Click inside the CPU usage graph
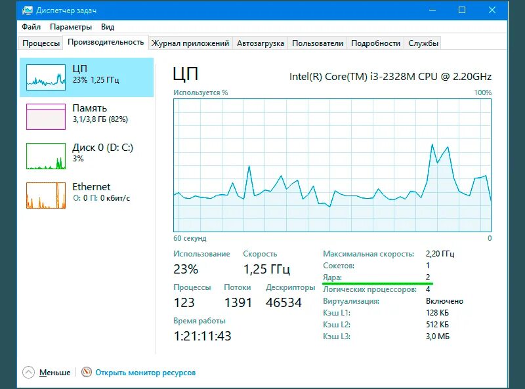The image size is (525, 389). [x=332, y=165]
